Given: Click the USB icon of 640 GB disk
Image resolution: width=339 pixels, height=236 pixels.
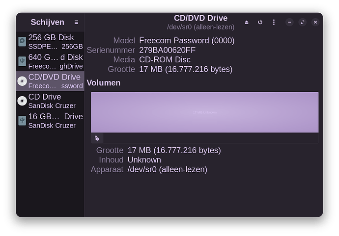Looking at the screenshot, I should tap(22, 61).
